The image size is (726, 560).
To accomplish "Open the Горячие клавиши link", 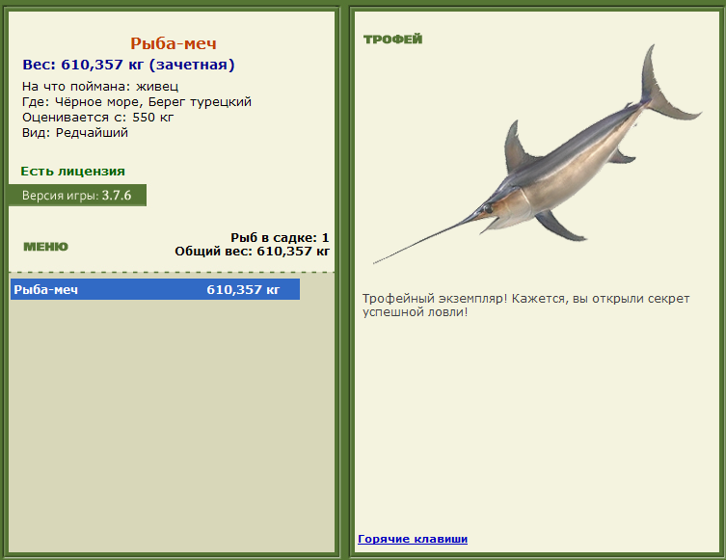I will [413, 539].
